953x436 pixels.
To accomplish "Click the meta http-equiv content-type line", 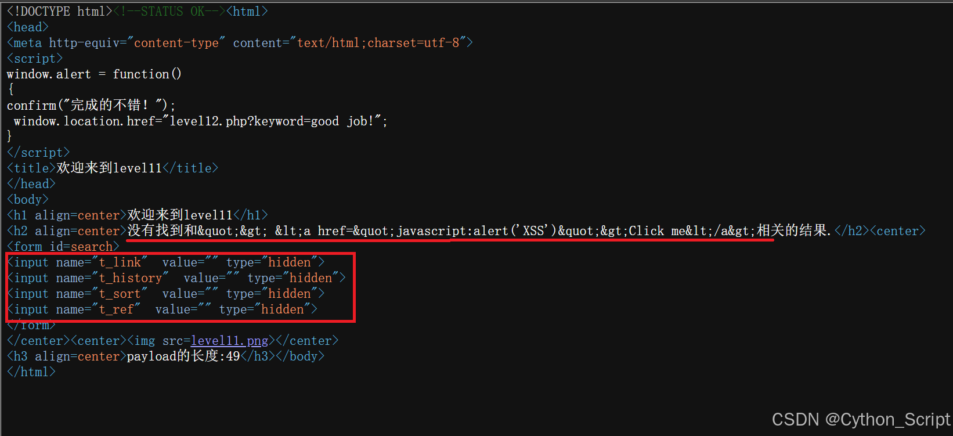I will [x=240, y=43].
